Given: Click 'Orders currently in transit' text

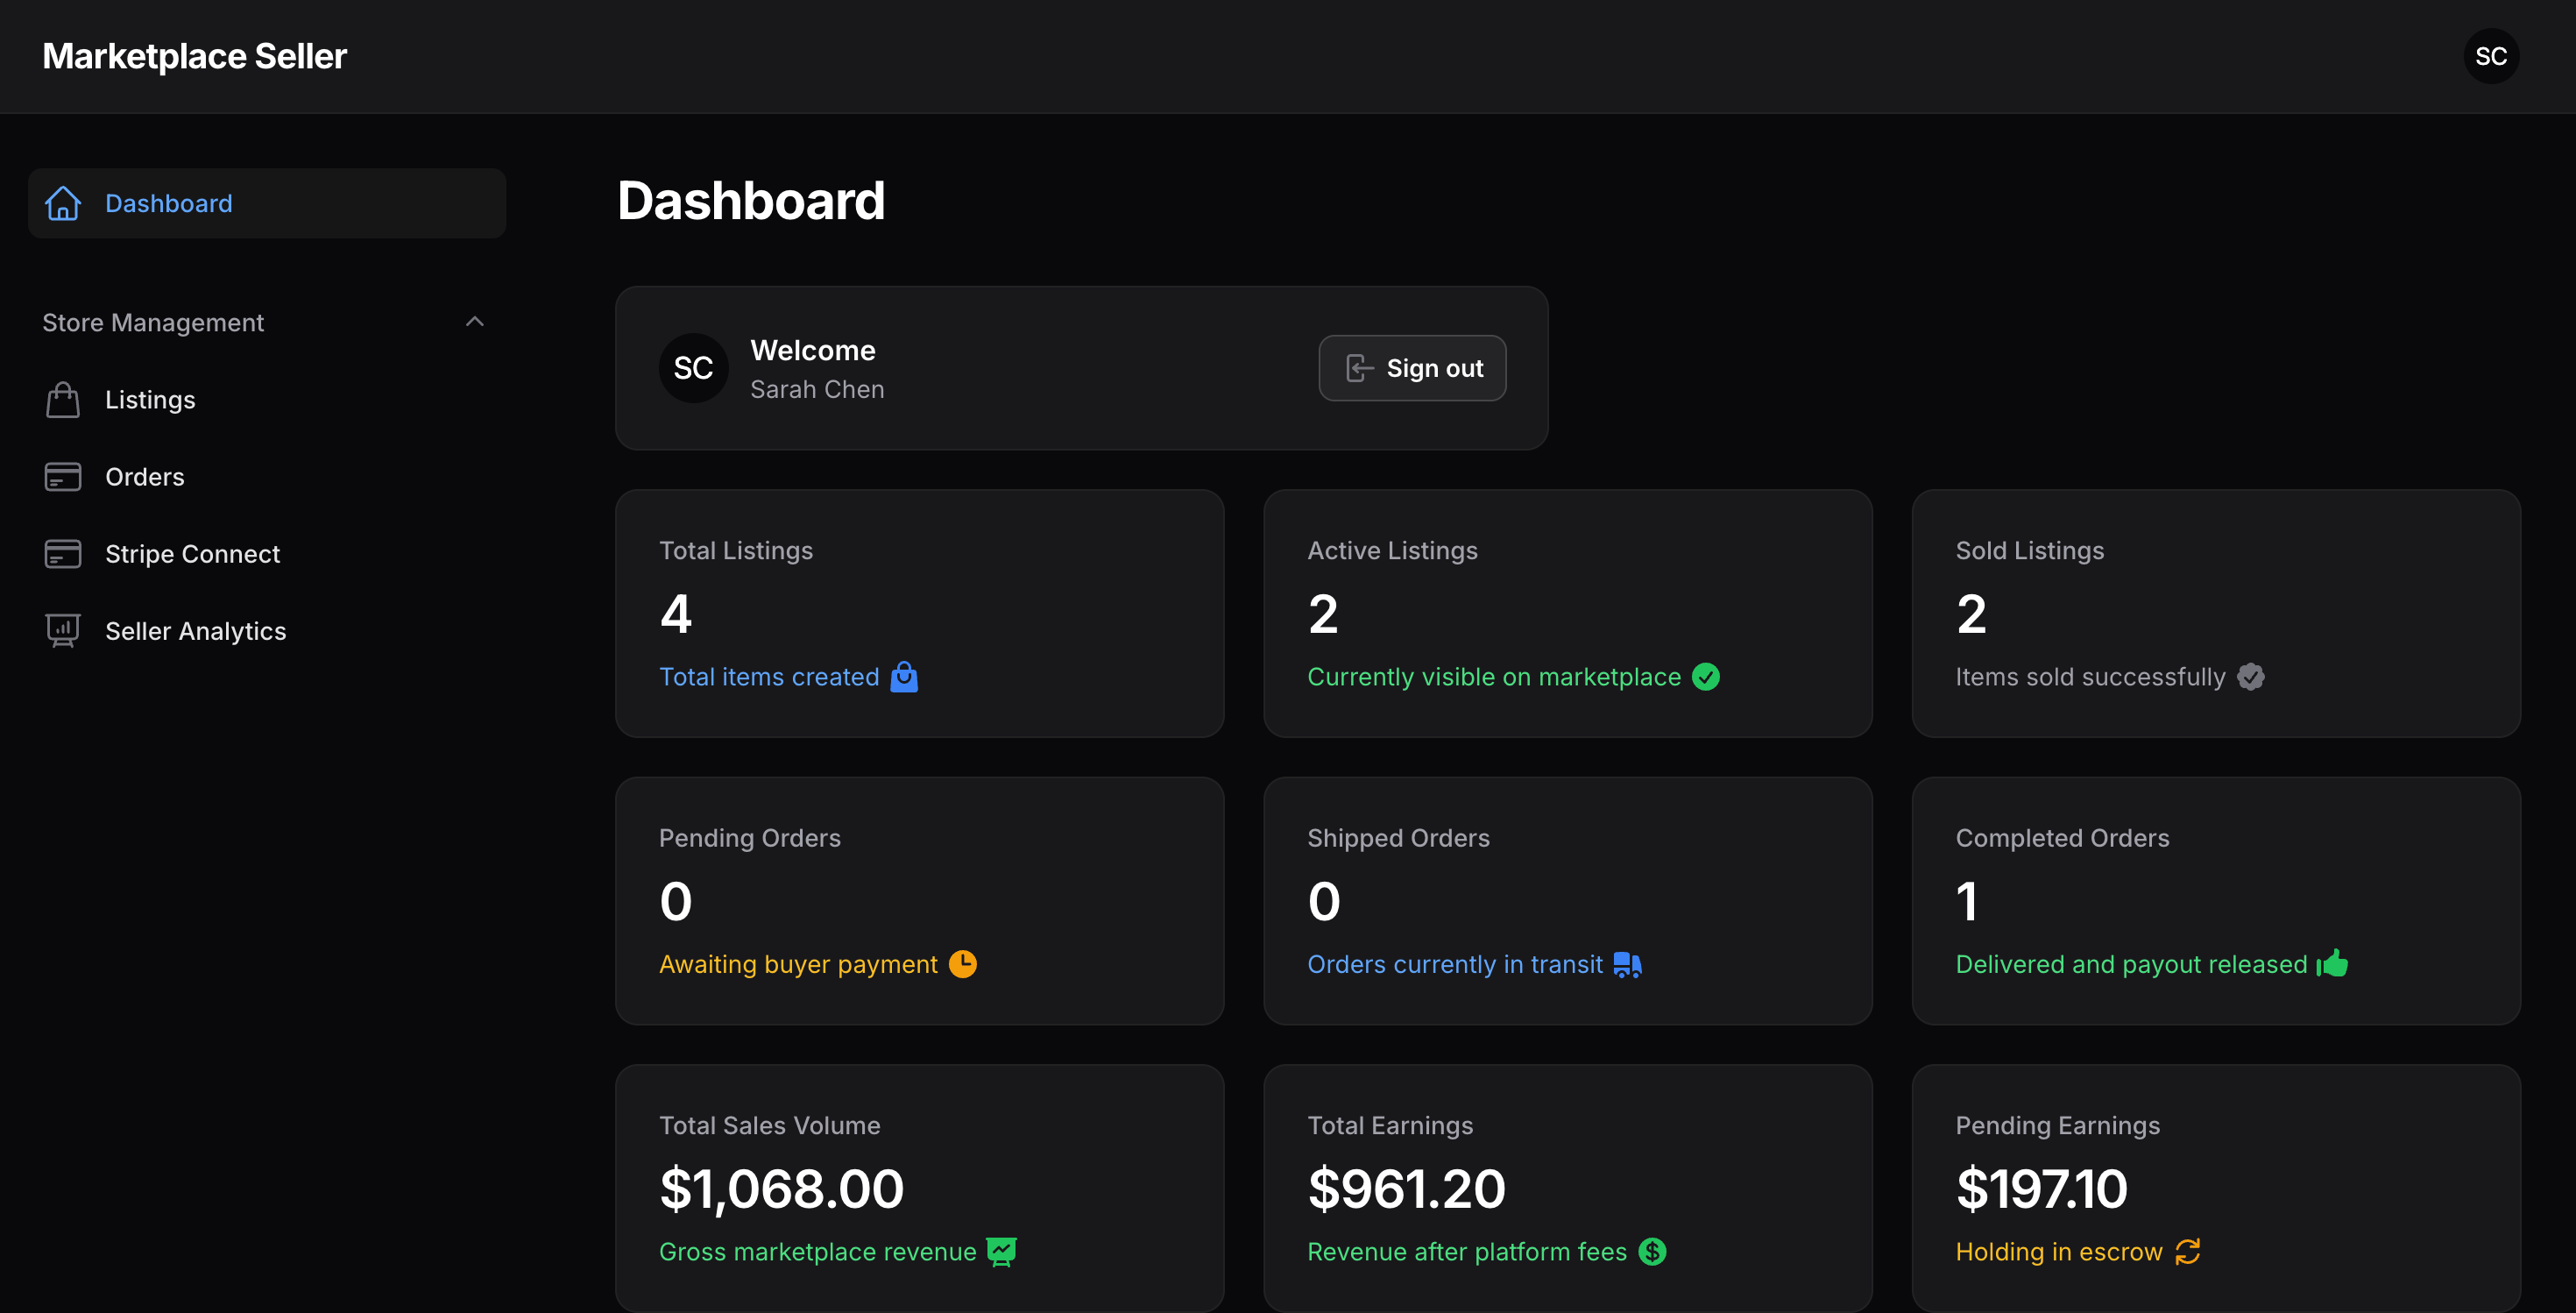Looking at the screenshot, I should coord(1455,964).
